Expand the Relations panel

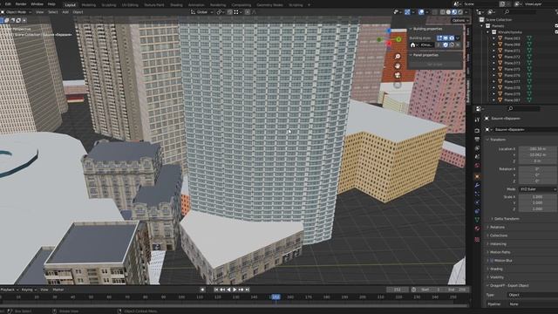tap(496, 227)
